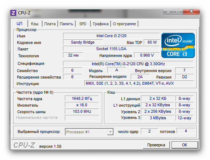This screenshot has width=210, height=160.
Task: Click the CPU-Z purple Z title icon
Action: tap(13, 13)
